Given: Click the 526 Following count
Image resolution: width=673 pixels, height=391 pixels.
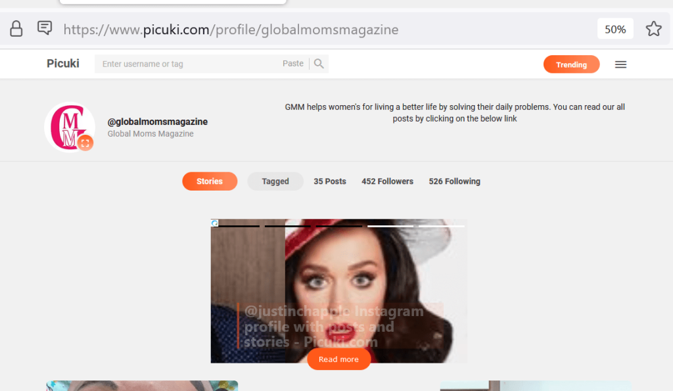Looking at the screenshot, I should pos(454,181).
